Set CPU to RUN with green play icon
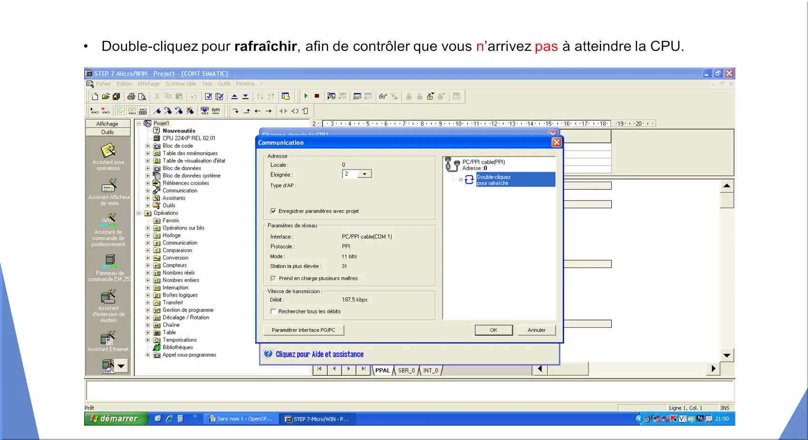Screen dimensions: 808x440 [x=306, y=96]
